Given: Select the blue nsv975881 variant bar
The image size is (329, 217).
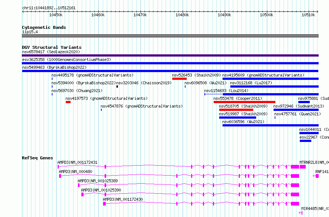Looking at the screenshot, I should tap(304, 102).
